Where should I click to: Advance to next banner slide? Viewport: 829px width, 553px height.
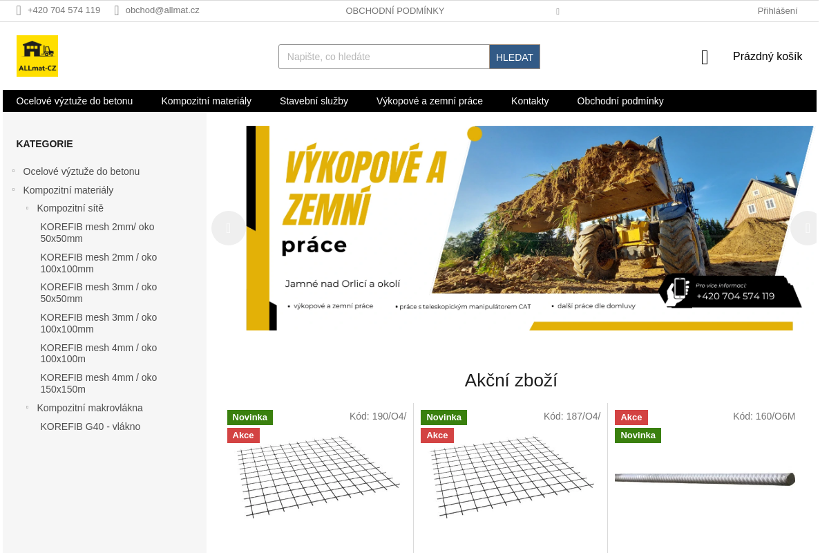click(x=806, y=228)
